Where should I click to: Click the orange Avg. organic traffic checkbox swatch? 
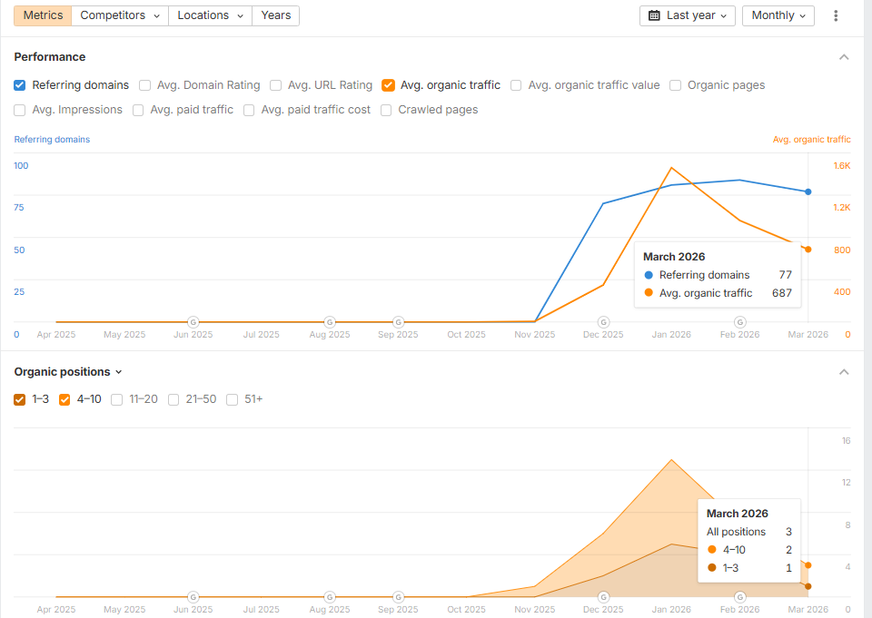[389, 85]
